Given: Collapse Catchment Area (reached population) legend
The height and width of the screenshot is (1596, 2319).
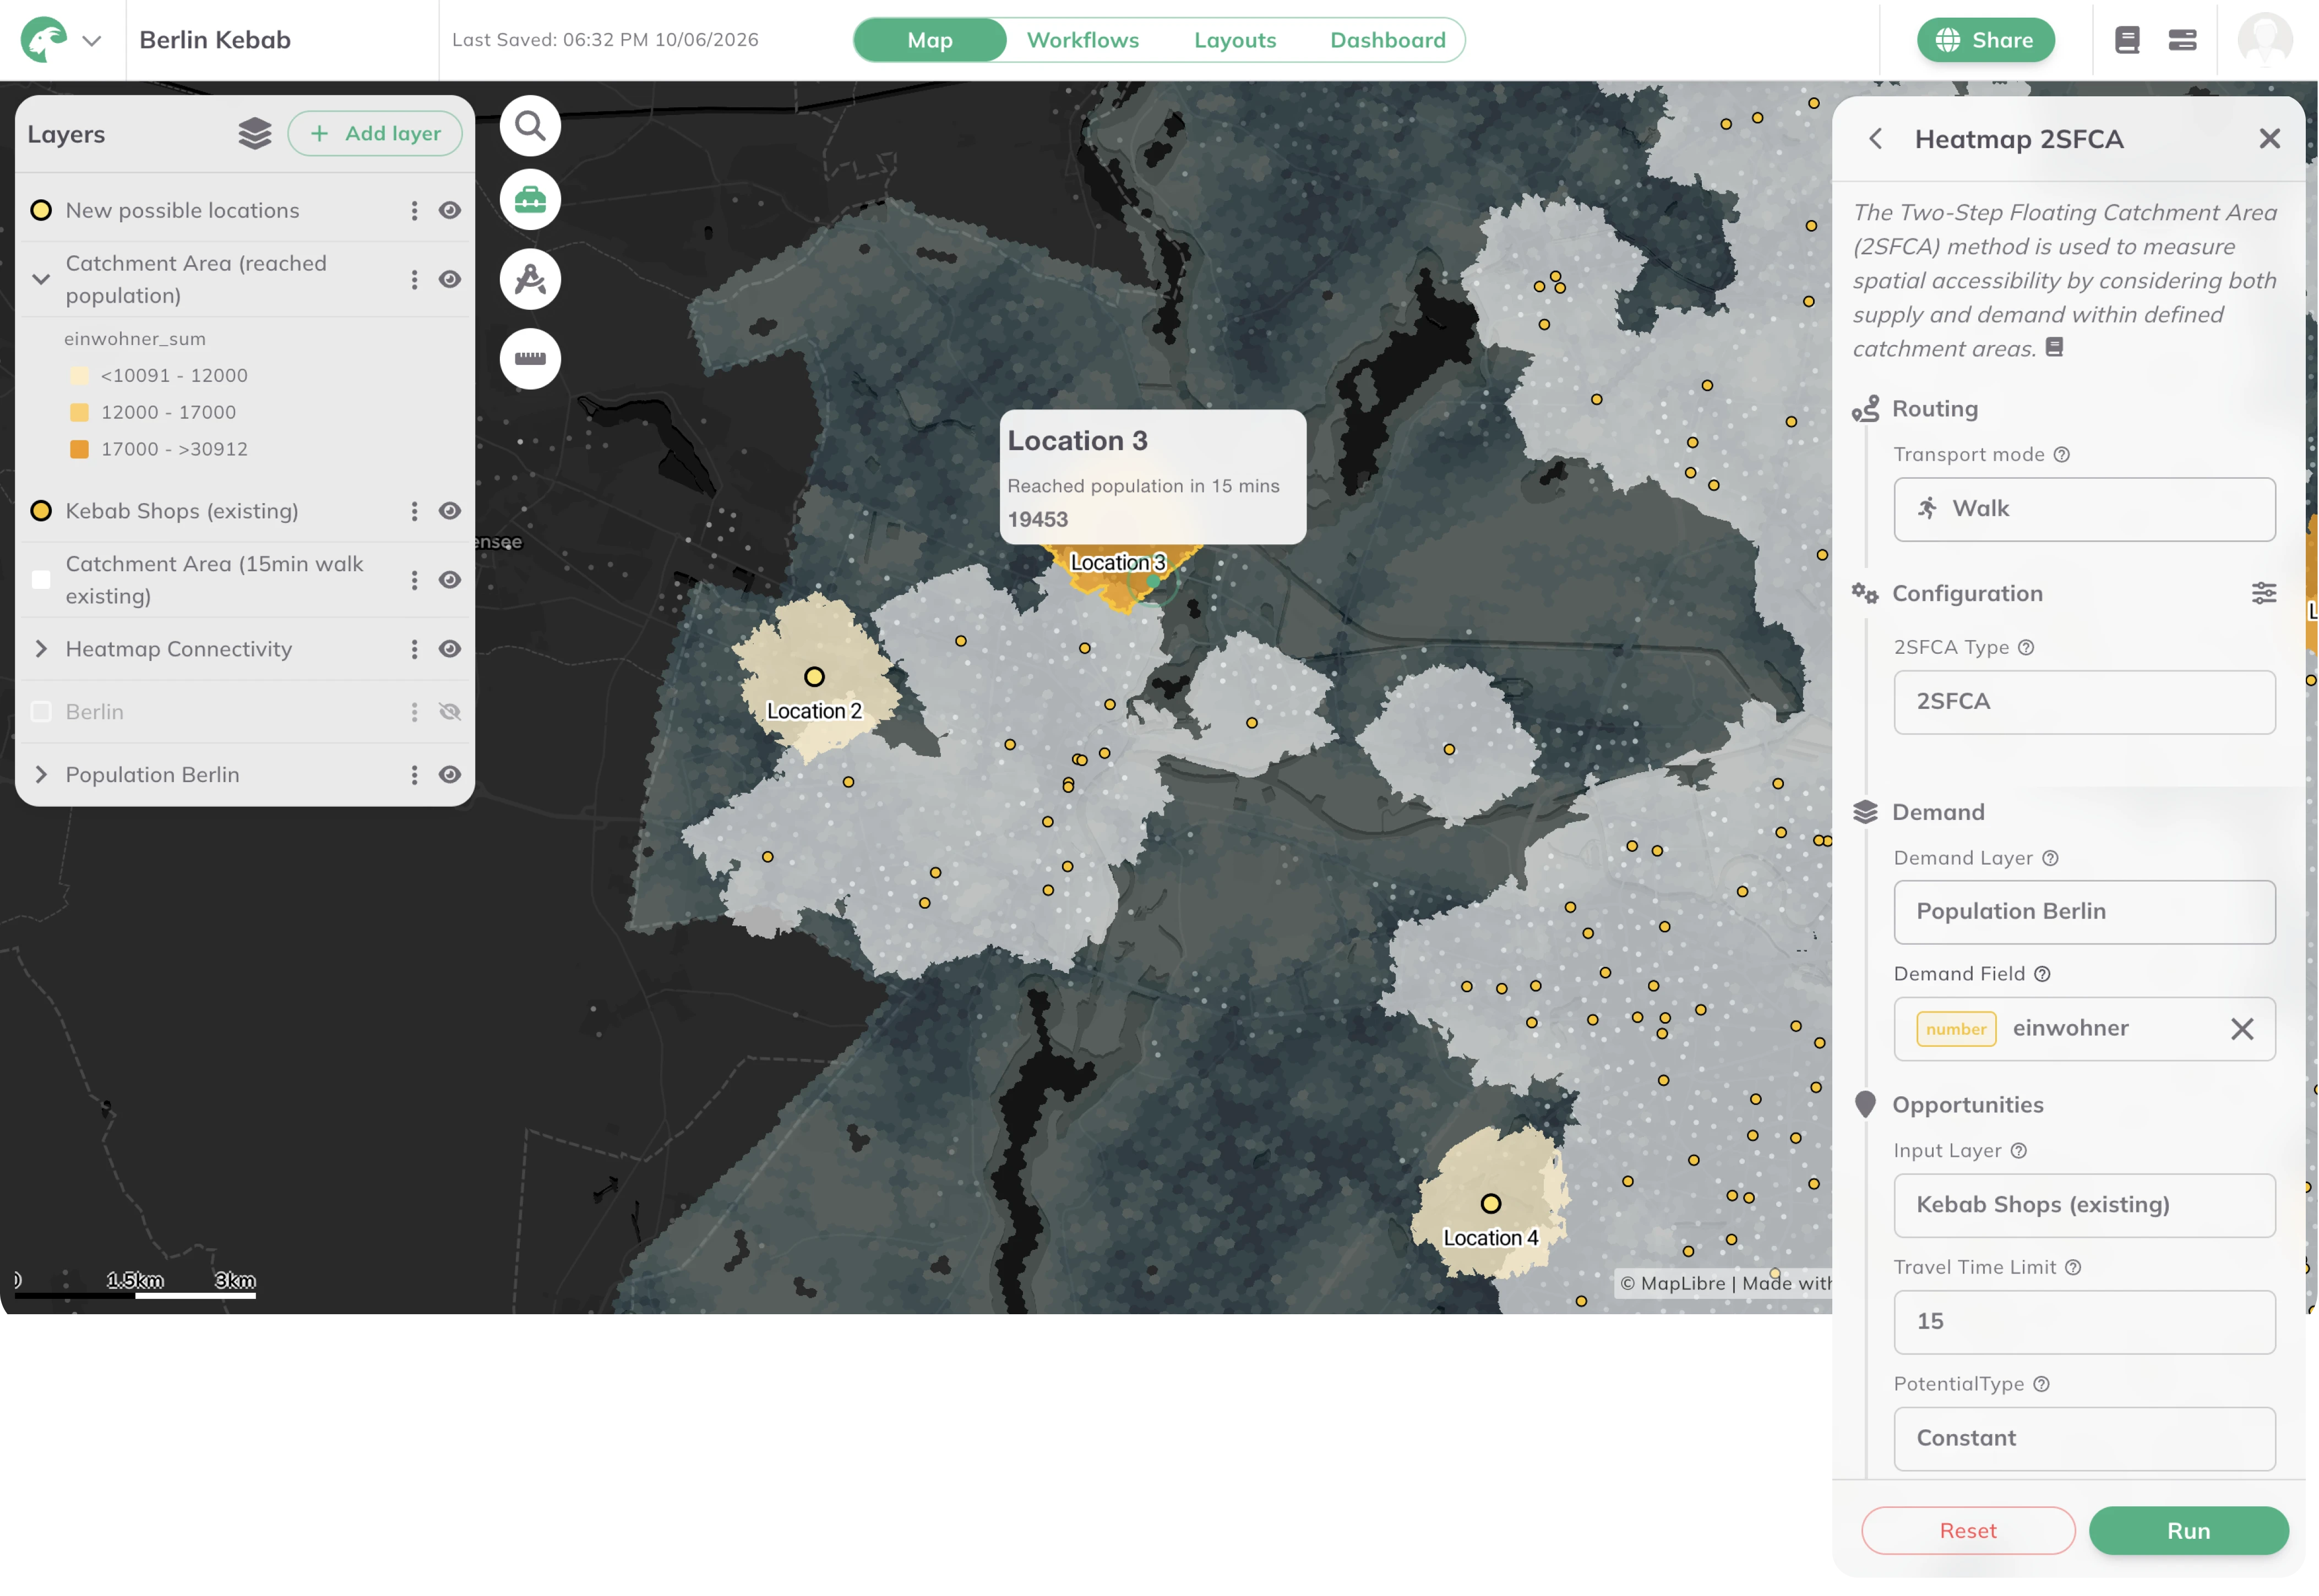Looking at the screenshot, I should (x=41, y=280).
